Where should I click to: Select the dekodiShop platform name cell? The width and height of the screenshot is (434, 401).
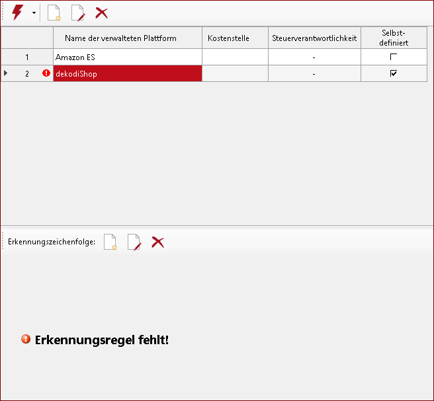pos(128,73)
